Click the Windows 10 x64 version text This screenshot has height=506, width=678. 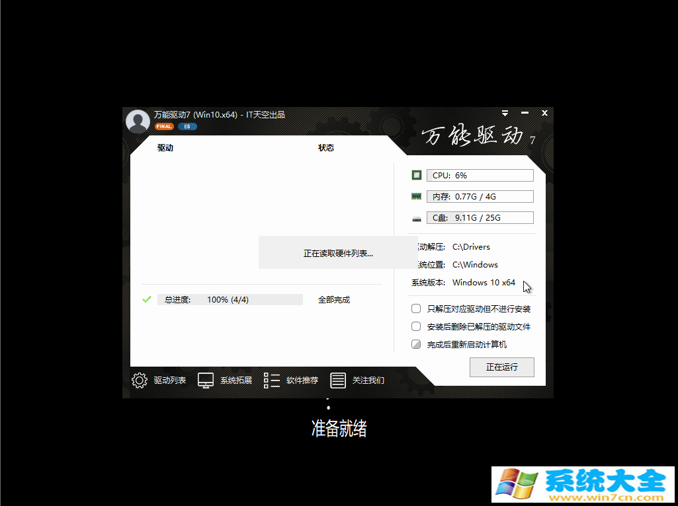click(484, 282)
